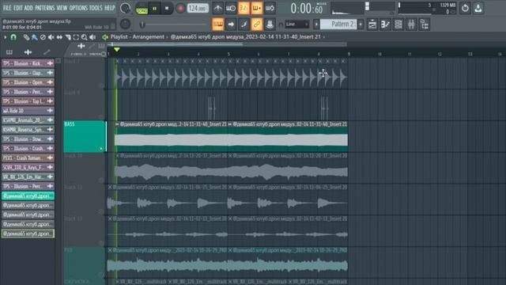Pause playback with the pause button
Screen dimensions: 506x285
pyautogui.click(x=155, y=9)
